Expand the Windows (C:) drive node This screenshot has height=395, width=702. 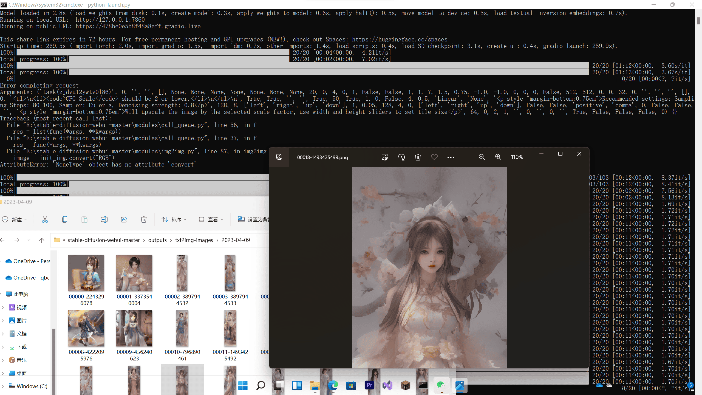tap(3, 386)
